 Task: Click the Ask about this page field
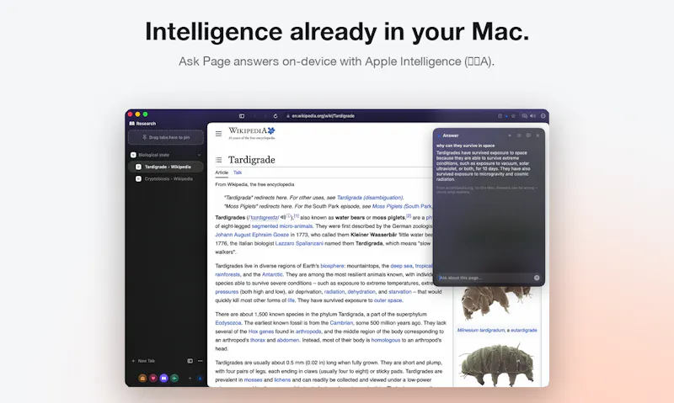click(484, 278)
